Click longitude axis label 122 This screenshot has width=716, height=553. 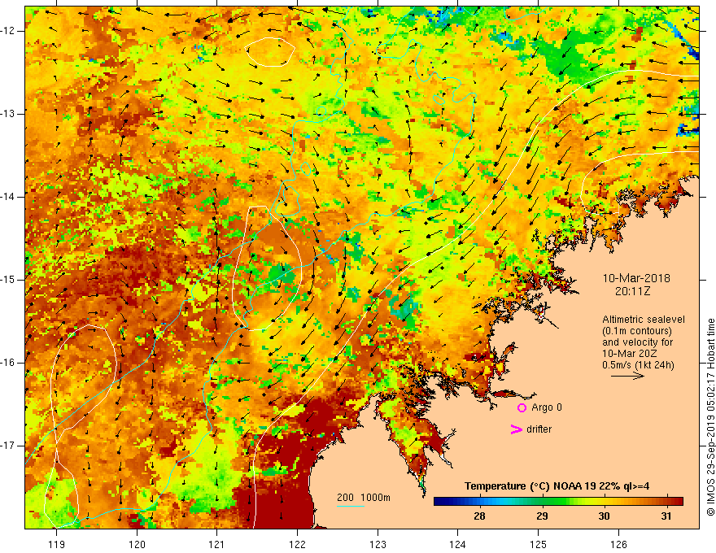(297, 544)
